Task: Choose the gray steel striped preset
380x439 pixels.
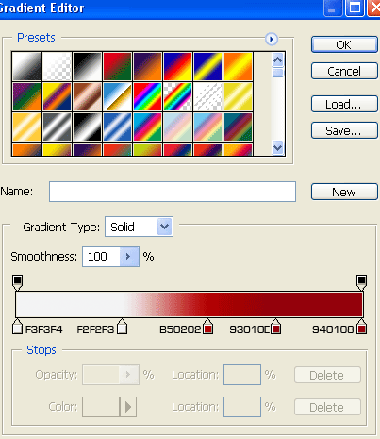Action: [x=57, y=127]
